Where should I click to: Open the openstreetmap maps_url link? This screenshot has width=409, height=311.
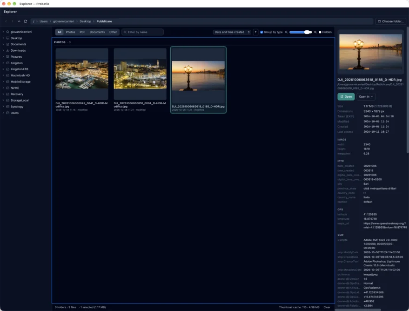pyautogui.click(x=385, y=225)
